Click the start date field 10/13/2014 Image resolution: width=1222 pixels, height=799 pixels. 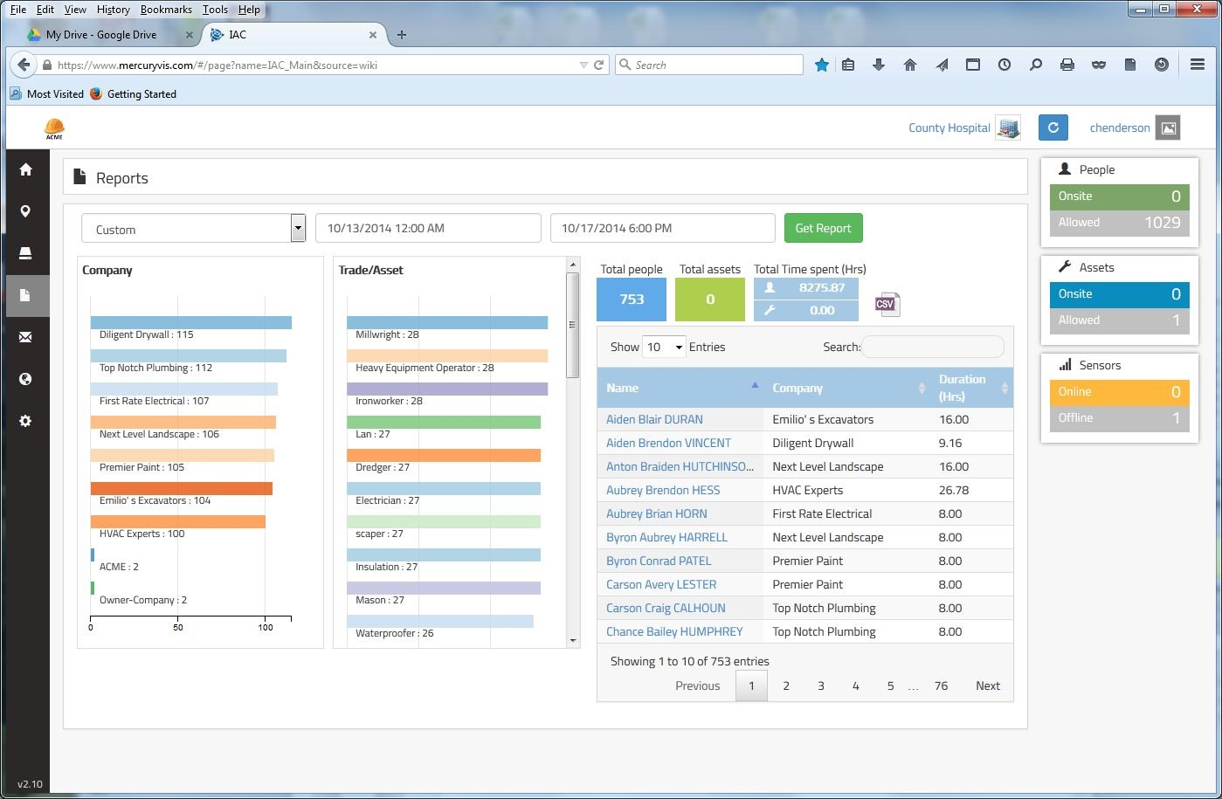428,228
